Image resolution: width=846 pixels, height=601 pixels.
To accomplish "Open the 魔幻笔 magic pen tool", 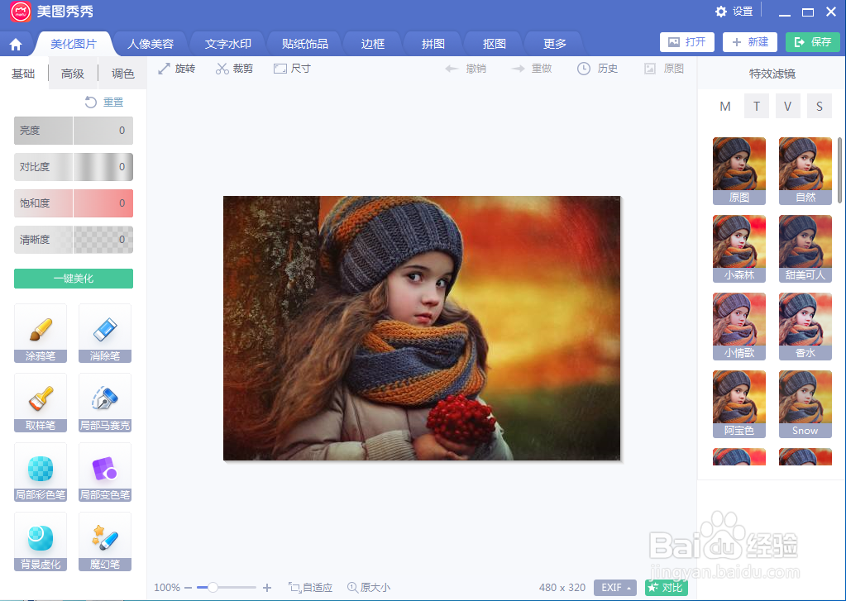I will 104,541.
